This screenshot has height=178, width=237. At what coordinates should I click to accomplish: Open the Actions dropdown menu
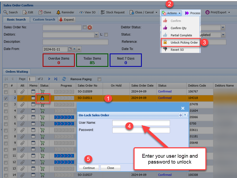[x=171, y=13]
